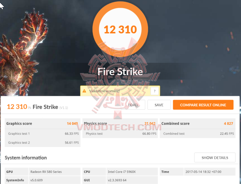Click the Fire Strike title text

click(x=120, y=72)
